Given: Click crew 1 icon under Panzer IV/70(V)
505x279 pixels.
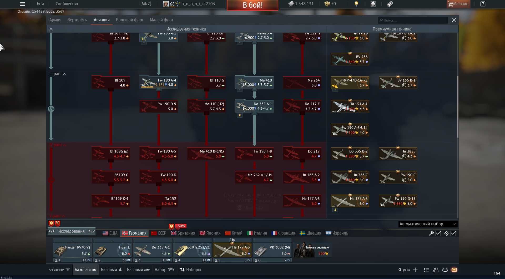Looking at the screenshot, I should pyautogui.click(x=56, y=260).
